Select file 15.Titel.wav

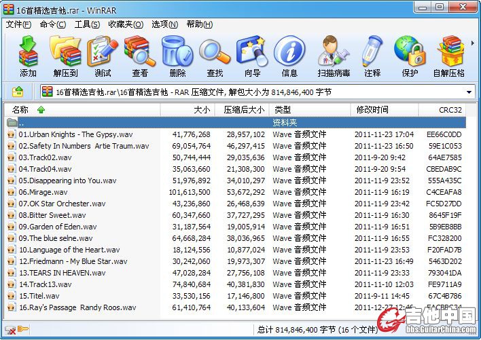point(39,296)
